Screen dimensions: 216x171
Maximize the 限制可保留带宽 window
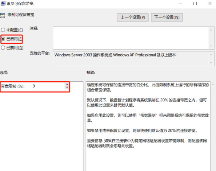pyautogui.click(x=195, y=4)
